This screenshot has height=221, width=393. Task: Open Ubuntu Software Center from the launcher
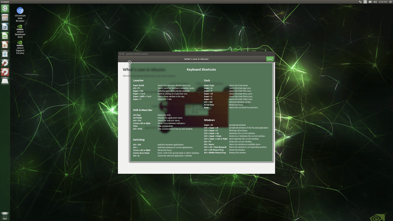pyautogui.click(x=5, y=54)
